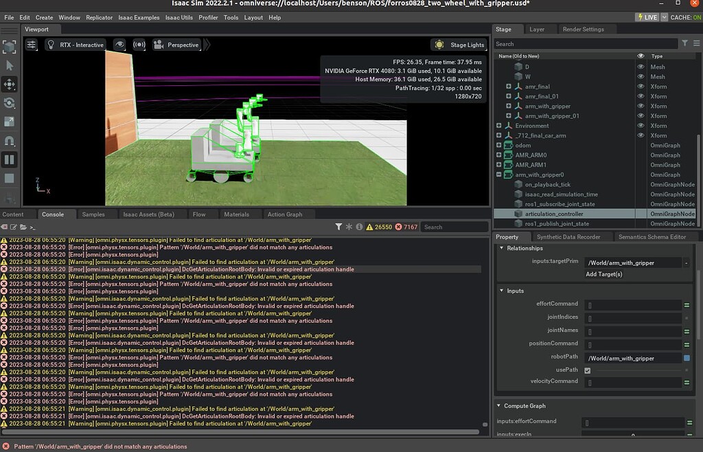703x452 pixels.
Task: Collapse the arm_with_gripper0 OmniGraph node
Action: pyautogui.click(x=498, y=174)
